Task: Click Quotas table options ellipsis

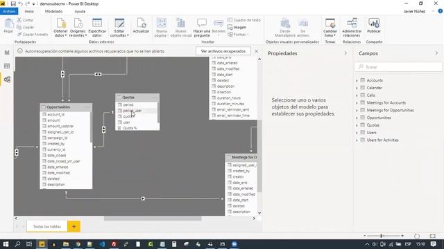Action: click(x=155, y=97)
